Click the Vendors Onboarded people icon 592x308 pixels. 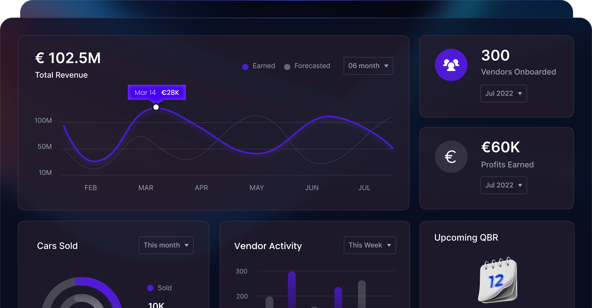click(x=451, y=65)
